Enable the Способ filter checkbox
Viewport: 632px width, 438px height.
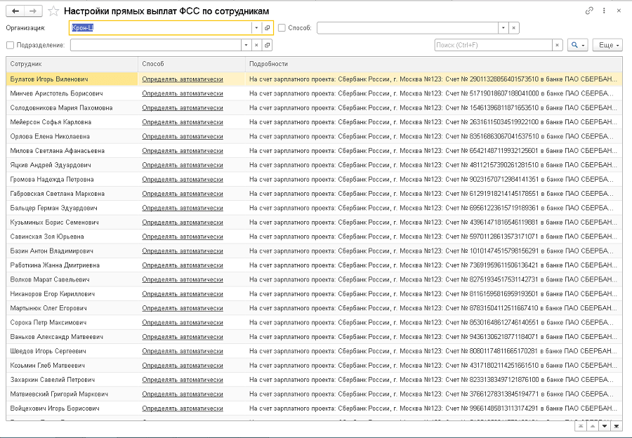tap(282, 28)
